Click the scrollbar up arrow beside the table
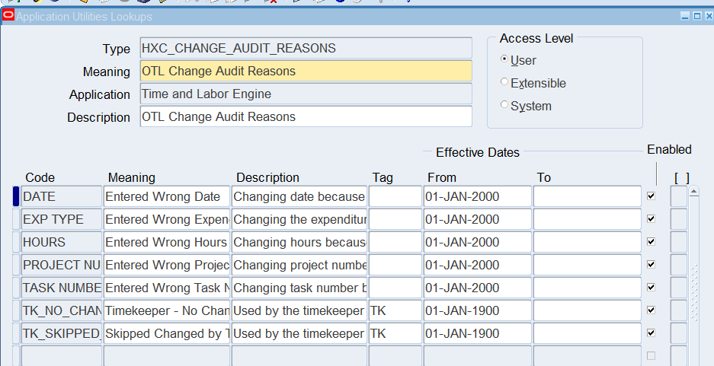Screen dimensions: 714x366 [x=693, y=192]
